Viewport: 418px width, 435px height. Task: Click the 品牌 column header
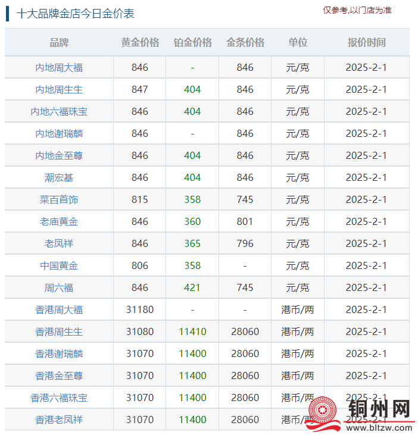click(59, 42)
